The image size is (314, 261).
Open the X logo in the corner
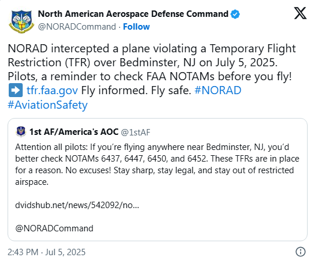pyautogui.click(x=300, y=13)
